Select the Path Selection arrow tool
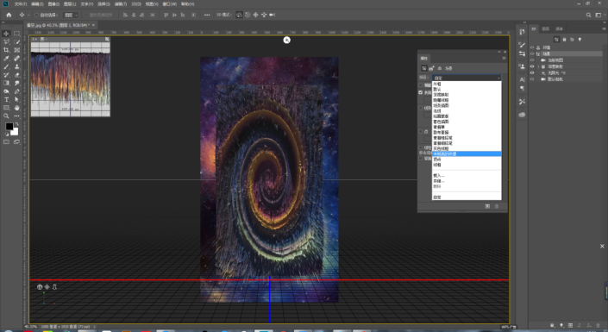Viewport: 608px width, 332px height. pos(16,100)
